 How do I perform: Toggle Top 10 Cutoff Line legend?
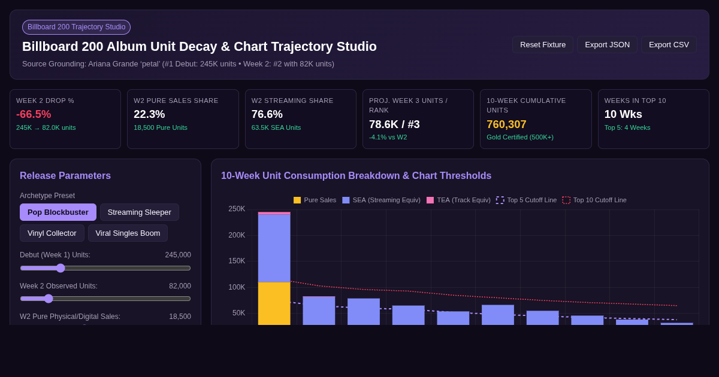pos(594,200)
